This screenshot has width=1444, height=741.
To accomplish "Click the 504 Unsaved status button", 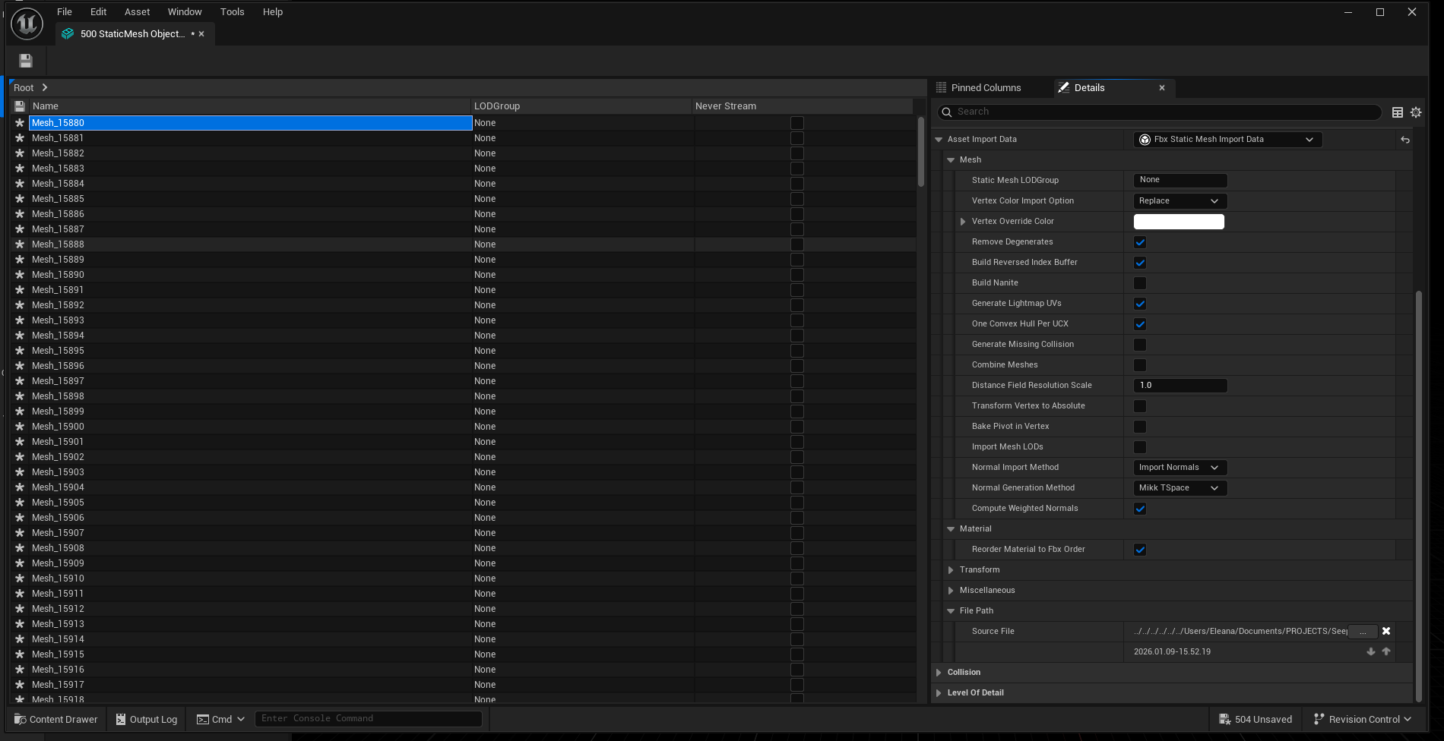I will click(x=1256, y=719).
